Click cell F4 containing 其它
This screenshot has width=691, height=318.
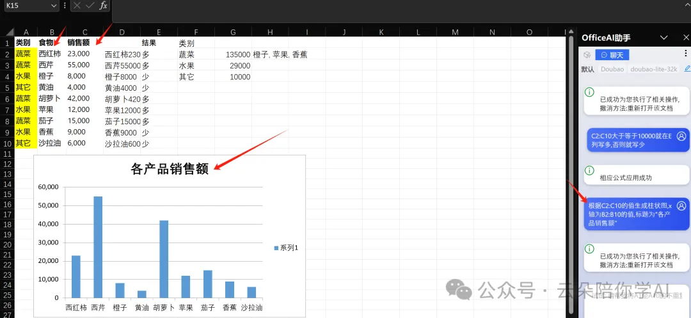[196, 77]
